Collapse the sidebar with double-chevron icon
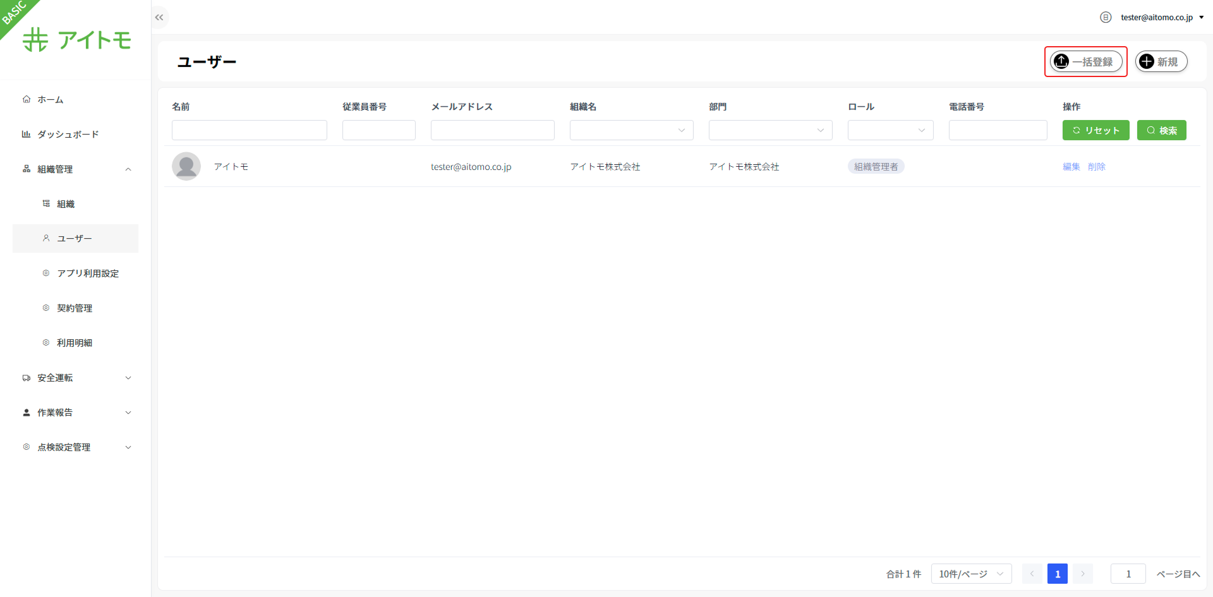This screenshot has width=1213, height=597. pos(159,18)
